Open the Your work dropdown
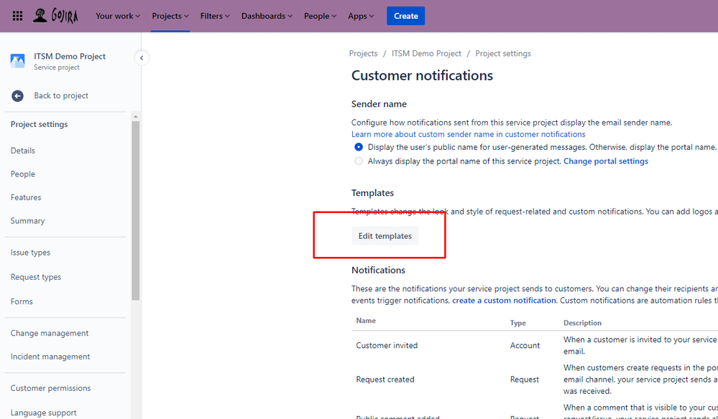718x419 pixels. tap(118, 16)
